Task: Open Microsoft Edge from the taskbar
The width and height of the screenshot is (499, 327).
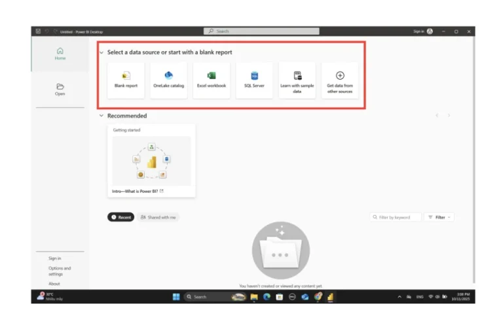Action: (x=267, y=297)
